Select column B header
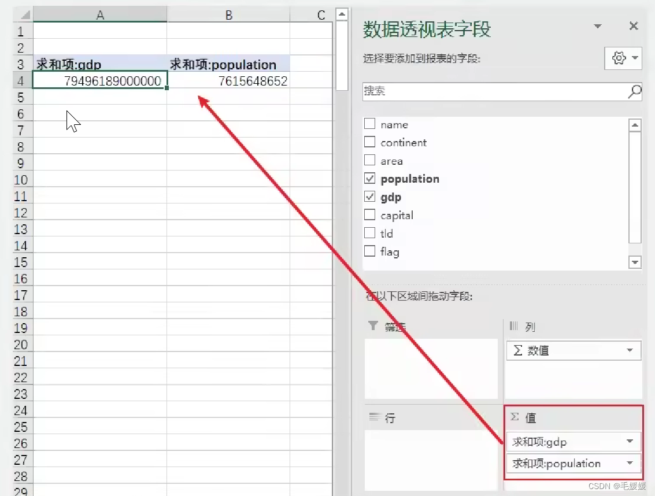655x496 pixels. 228,15
